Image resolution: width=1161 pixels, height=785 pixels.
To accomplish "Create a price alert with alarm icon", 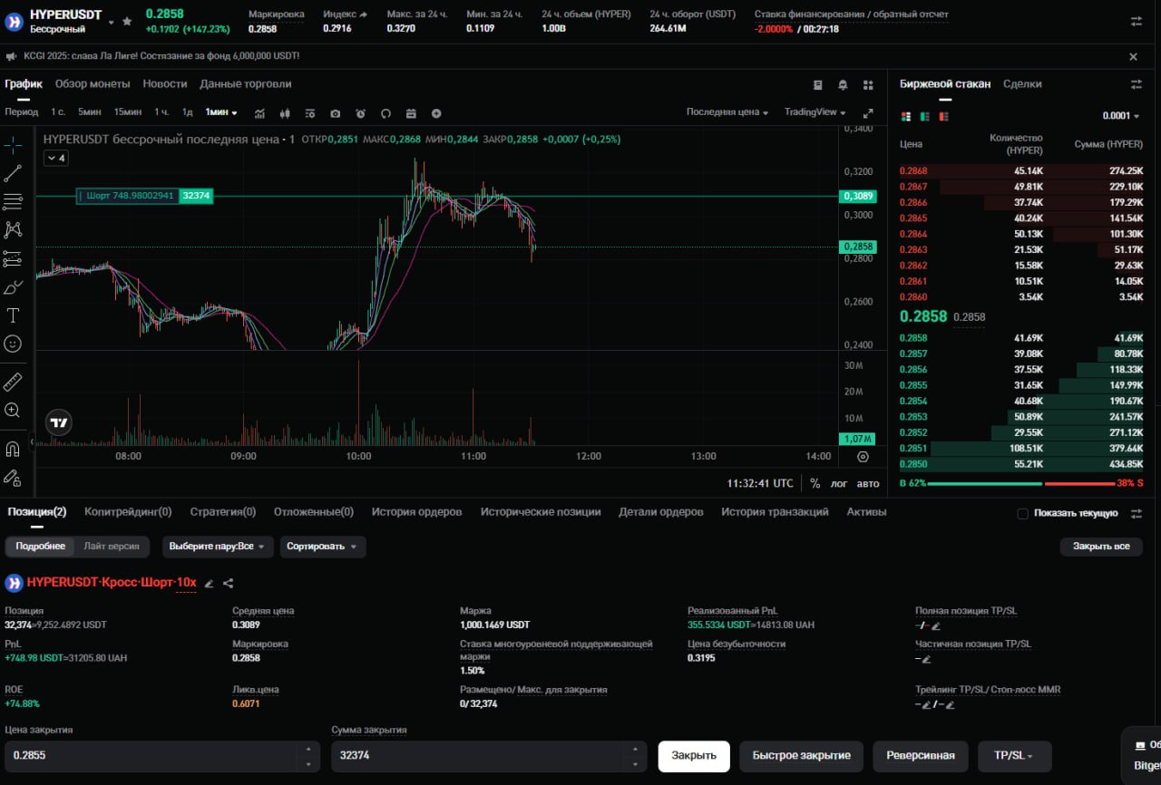I will [360, 113].
